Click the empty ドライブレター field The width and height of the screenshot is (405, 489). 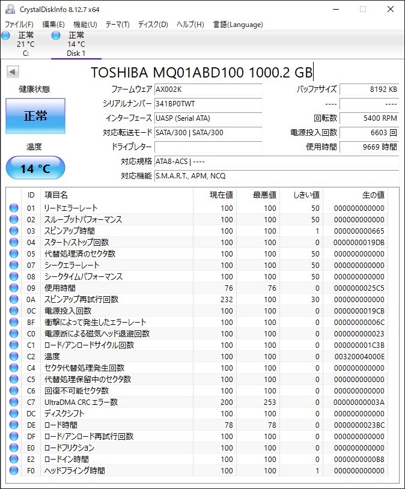tap(208, 147)
